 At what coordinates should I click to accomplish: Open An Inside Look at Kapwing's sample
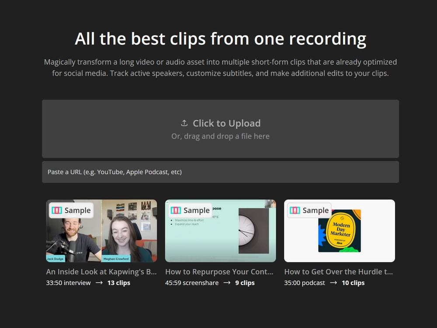101,272
